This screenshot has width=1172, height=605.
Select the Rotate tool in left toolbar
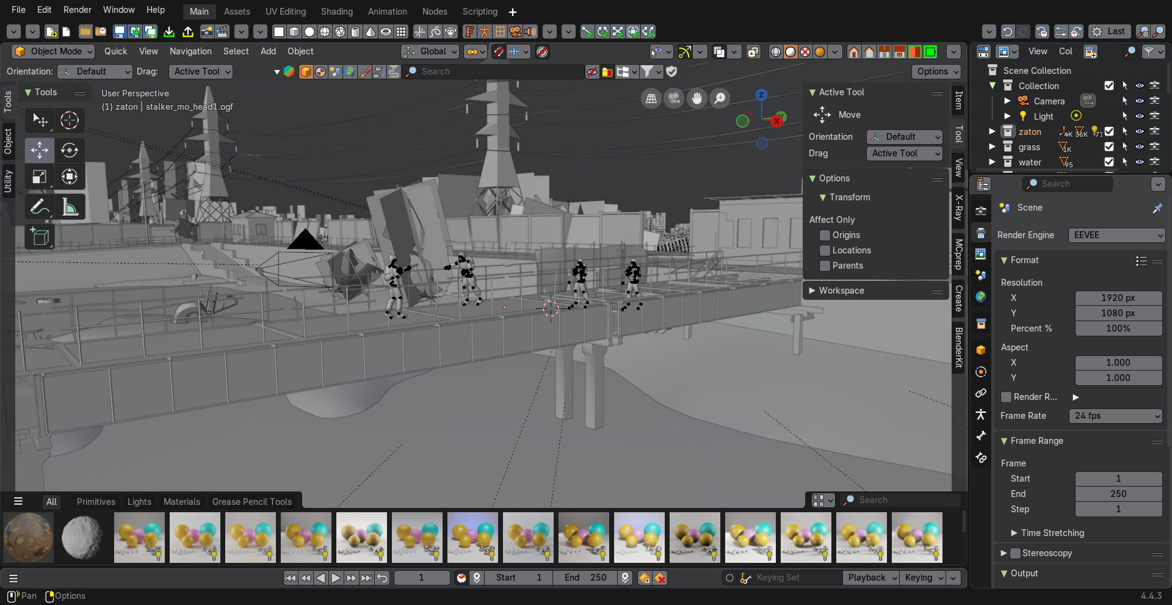70,150
